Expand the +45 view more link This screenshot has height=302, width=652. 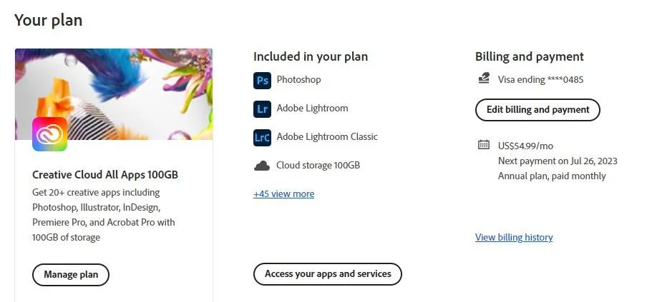click(283, 194)
